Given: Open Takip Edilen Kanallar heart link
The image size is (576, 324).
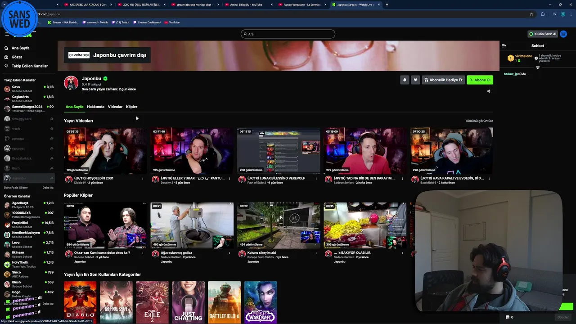Looking at the screenshot, I should pyautogui.click(x=29, y=66).
